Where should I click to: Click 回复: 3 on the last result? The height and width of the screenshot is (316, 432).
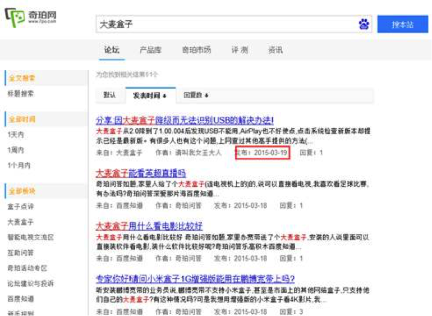coord(291,312)
